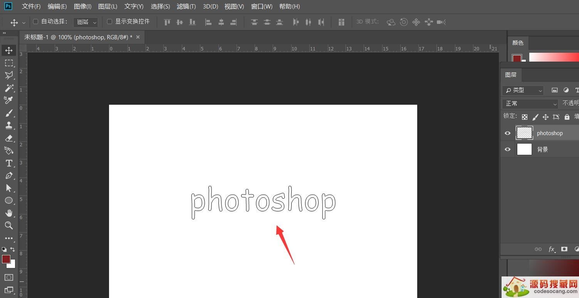Select the Pen tool
The width and height of the screenshot is (579, 298).
9,176
